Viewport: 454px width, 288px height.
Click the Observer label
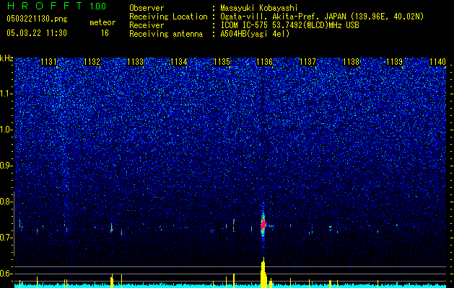click(x=147, y=8)
